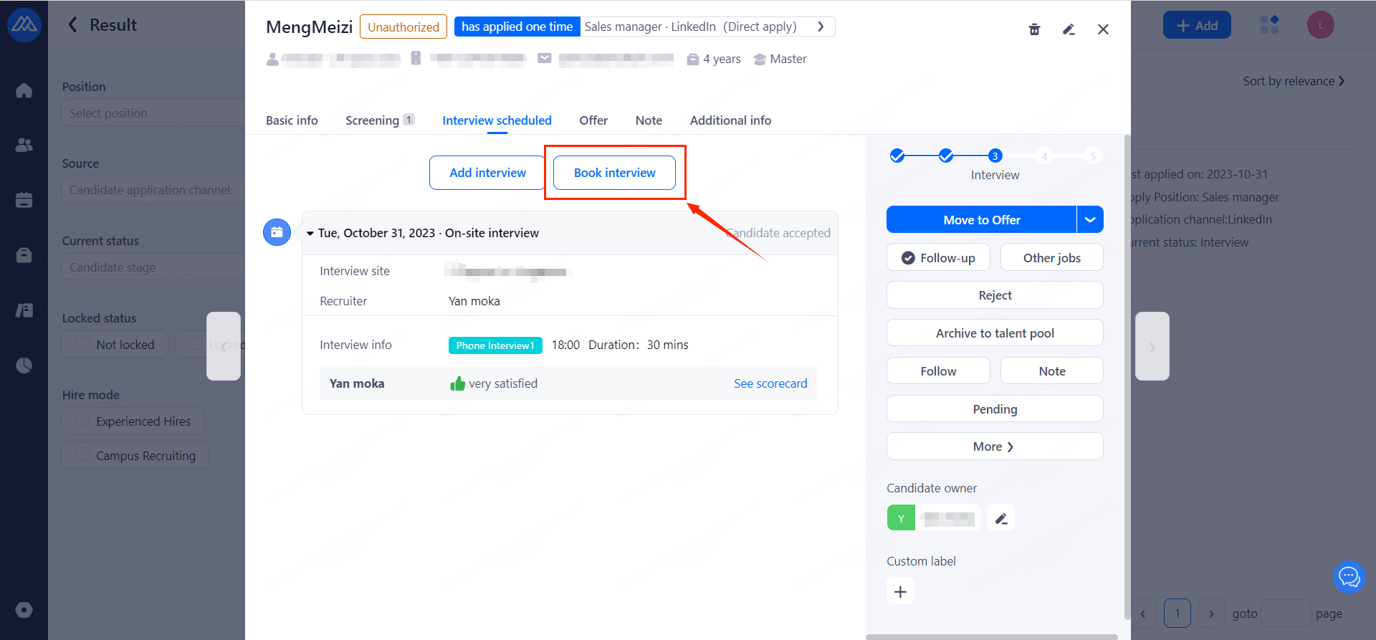The image size is (1376, 640).
Task: Delete candidate with the trash icon
Action: click(x=1034, y=29)
